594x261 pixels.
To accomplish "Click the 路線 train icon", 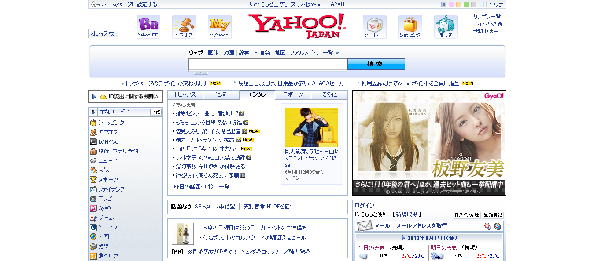I will coord(93,246).
